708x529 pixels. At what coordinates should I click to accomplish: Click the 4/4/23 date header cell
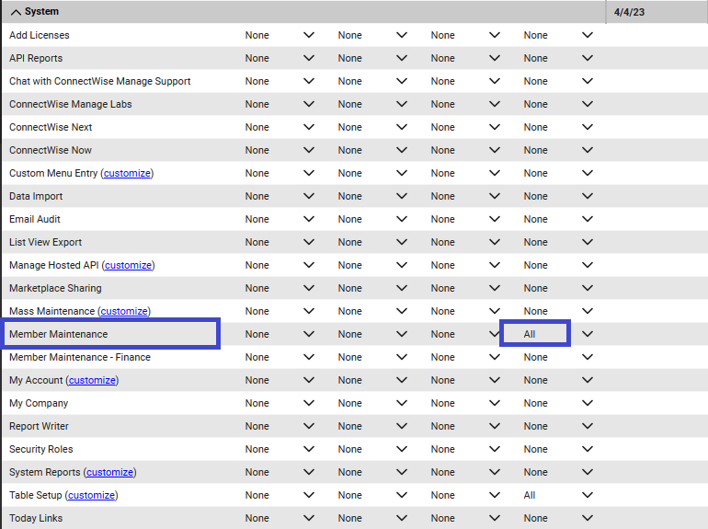(656, 12)
